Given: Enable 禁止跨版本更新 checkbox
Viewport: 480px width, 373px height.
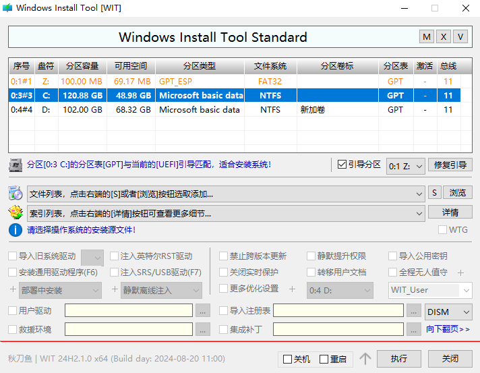Looking at the screenshot, I should click(x=223, y=256).
